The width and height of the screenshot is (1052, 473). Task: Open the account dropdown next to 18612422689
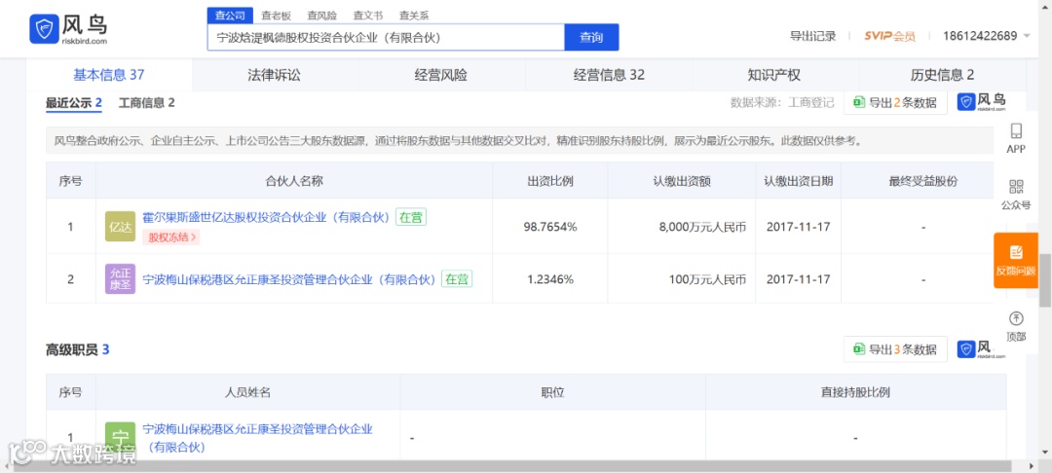(1027, 36)
